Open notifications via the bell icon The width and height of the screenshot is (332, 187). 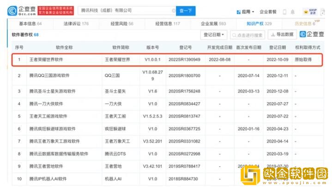click(293, 12)
